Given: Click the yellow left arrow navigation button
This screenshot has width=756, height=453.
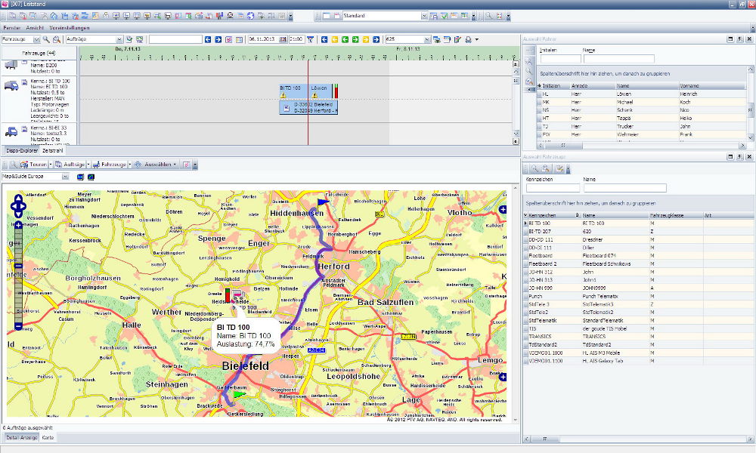Looking at the screenshot, I should (x=335, y=39).
